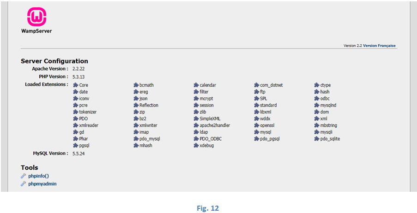The height and width of the screenshot is (213, 417).
Task: Open the phpinfo() tool link
Action: point(38,176)
